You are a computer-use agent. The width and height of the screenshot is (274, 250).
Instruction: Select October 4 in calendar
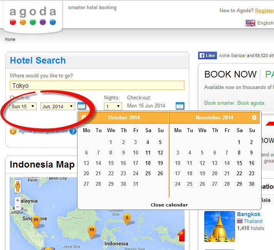[x=148, y=142]
